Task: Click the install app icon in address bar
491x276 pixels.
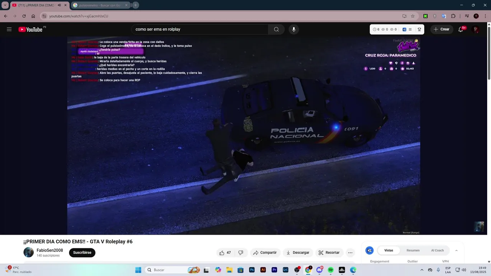Action: point(404,16)
